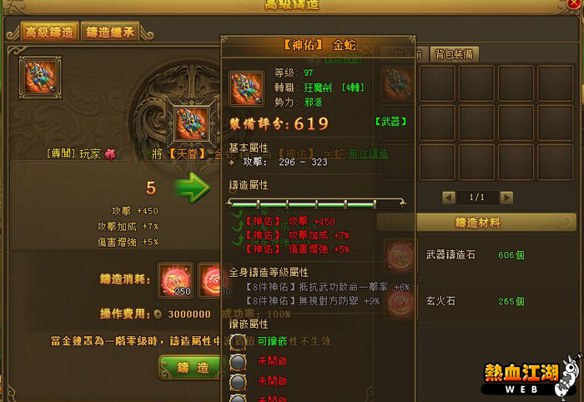Click the weapon icon in top-left slot

pos(40,78)
